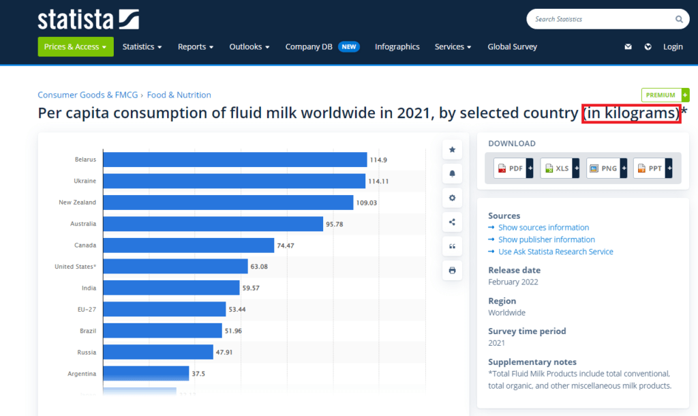Open the Global Survey menu item
This screenshot has height=416, width=698.
click(x=513, y=47)
